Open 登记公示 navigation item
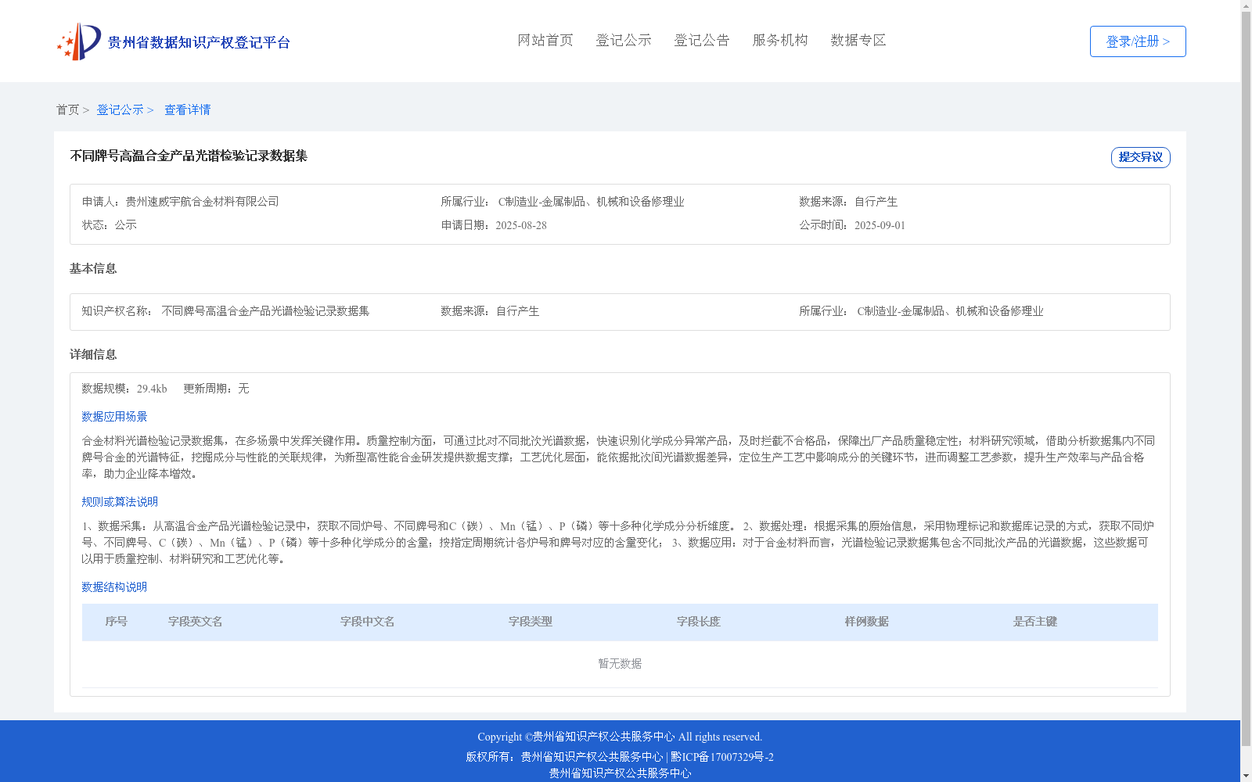Viewport: 1252px width, 782px height. (624, 40)
